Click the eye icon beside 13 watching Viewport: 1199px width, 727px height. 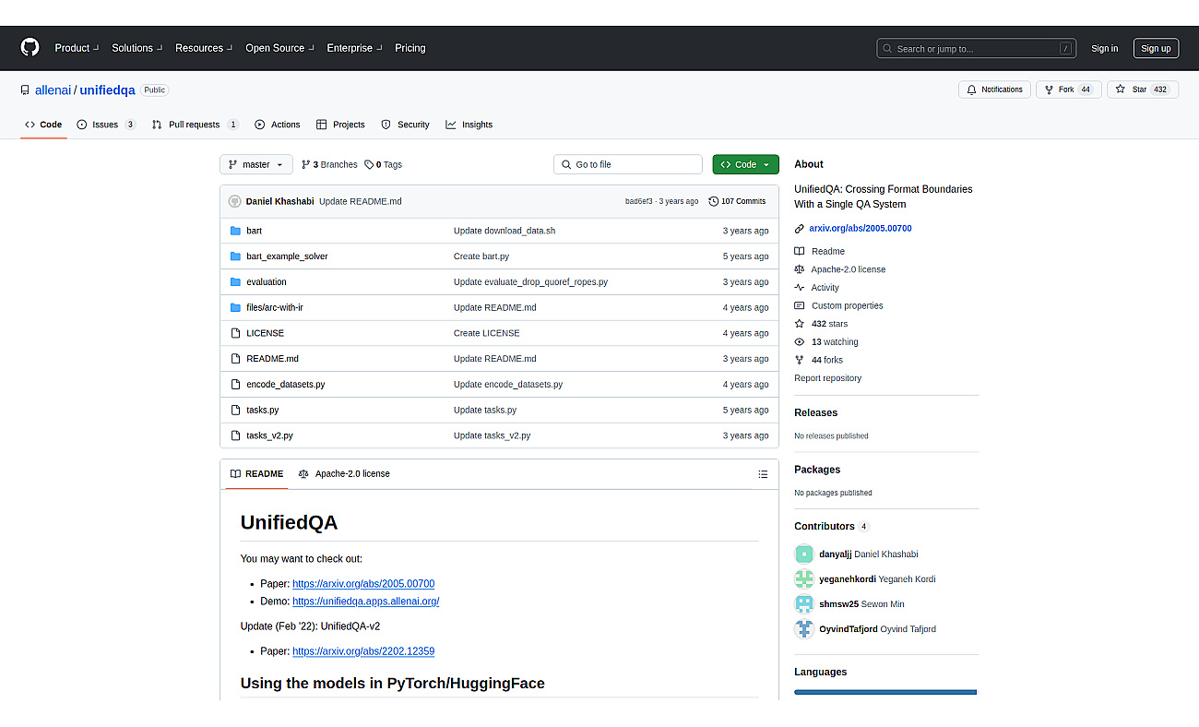pyautogui.click(x=800, y=342)
